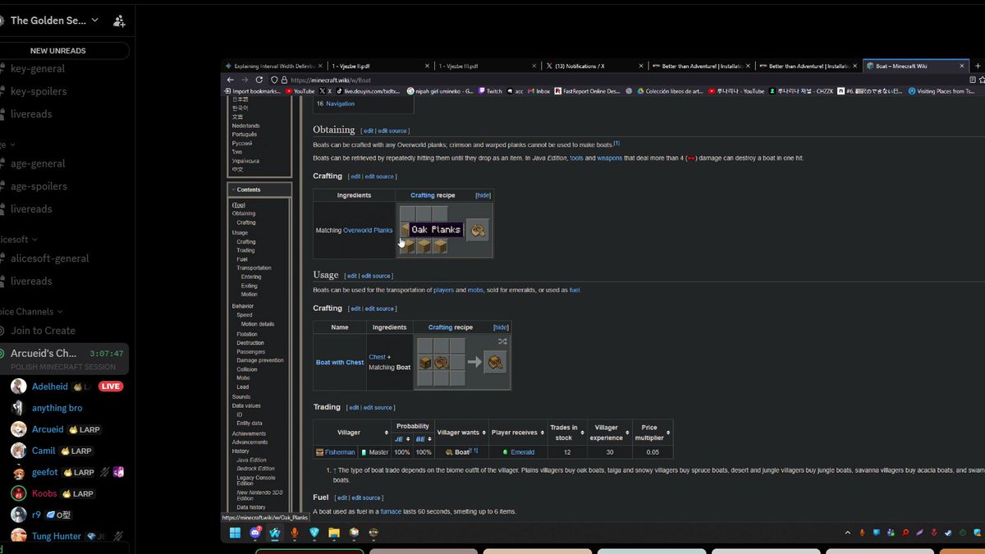985x554 pixels.
Task: Click the Fisherman villager link
Action: tap(340, 452)
